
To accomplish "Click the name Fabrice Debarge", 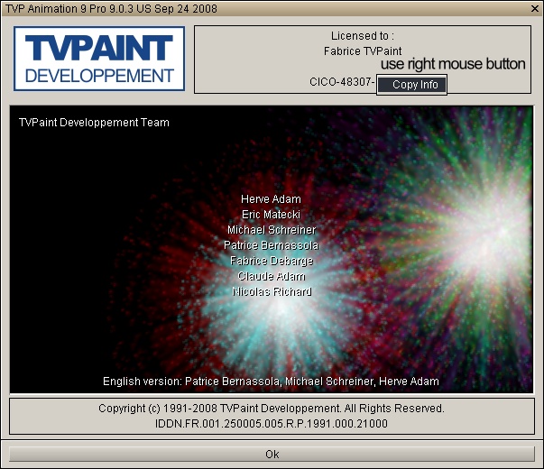I will coord(272,261).
